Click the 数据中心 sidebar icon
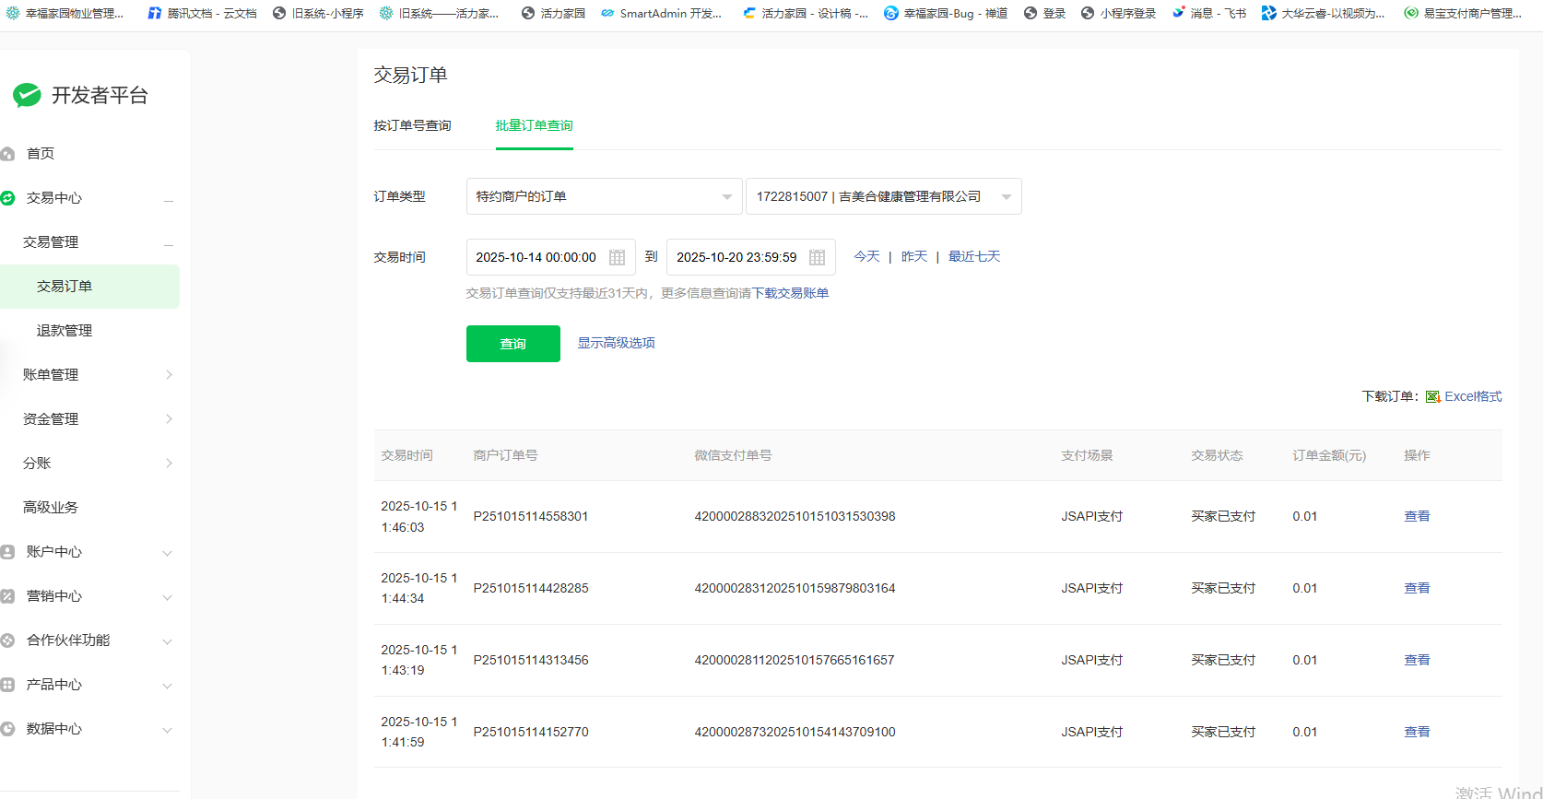1543x799 pixels. coord(7,729)
